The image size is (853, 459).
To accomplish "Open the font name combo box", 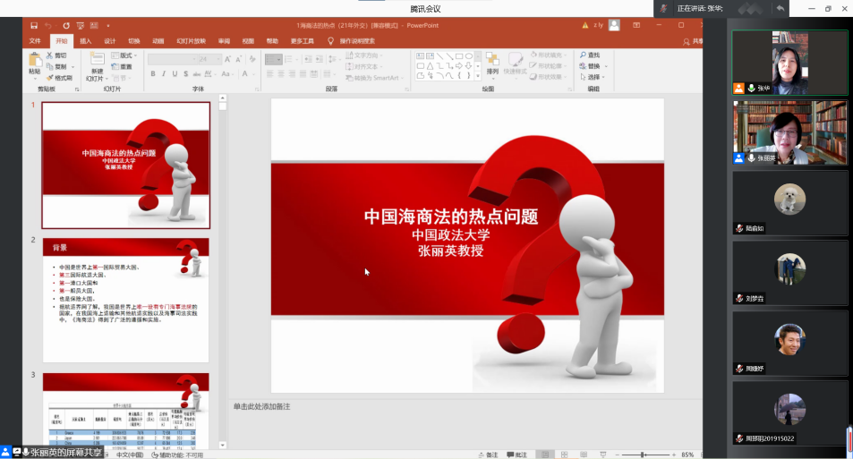I will (x=171, y=59).
